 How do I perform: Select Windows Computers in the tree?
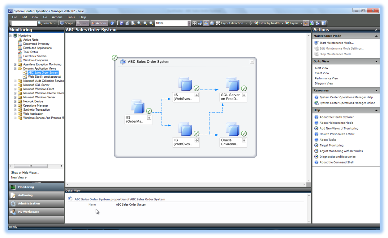[x=36, y=60]
